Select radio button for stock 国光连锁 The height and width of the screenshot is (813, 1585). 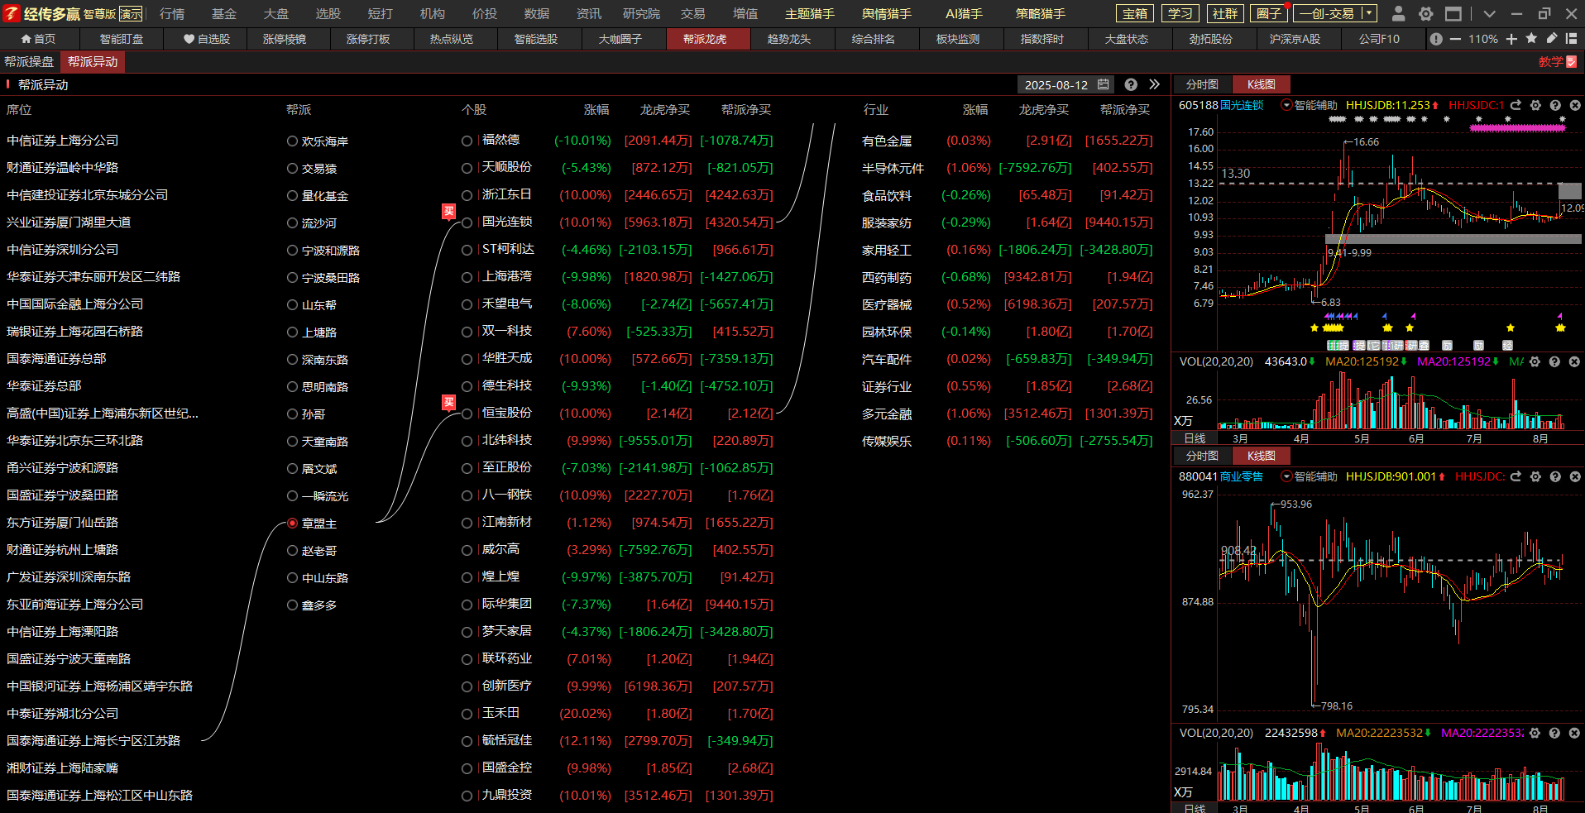(467, 222)
